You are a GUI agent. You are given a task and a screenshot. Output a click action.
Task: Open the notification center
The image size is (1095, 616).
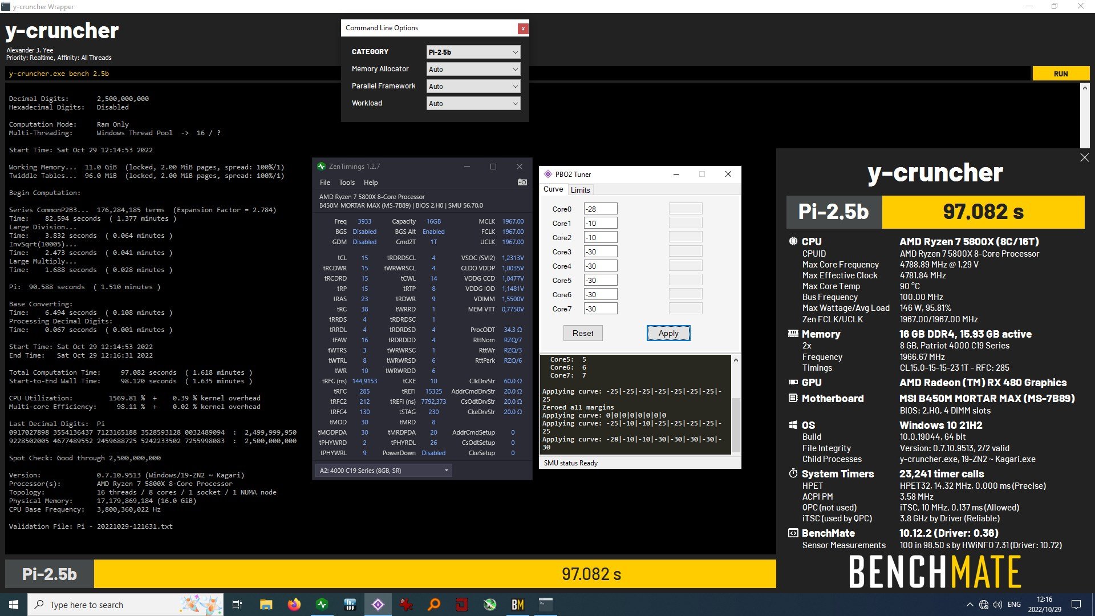point(1076,605)
